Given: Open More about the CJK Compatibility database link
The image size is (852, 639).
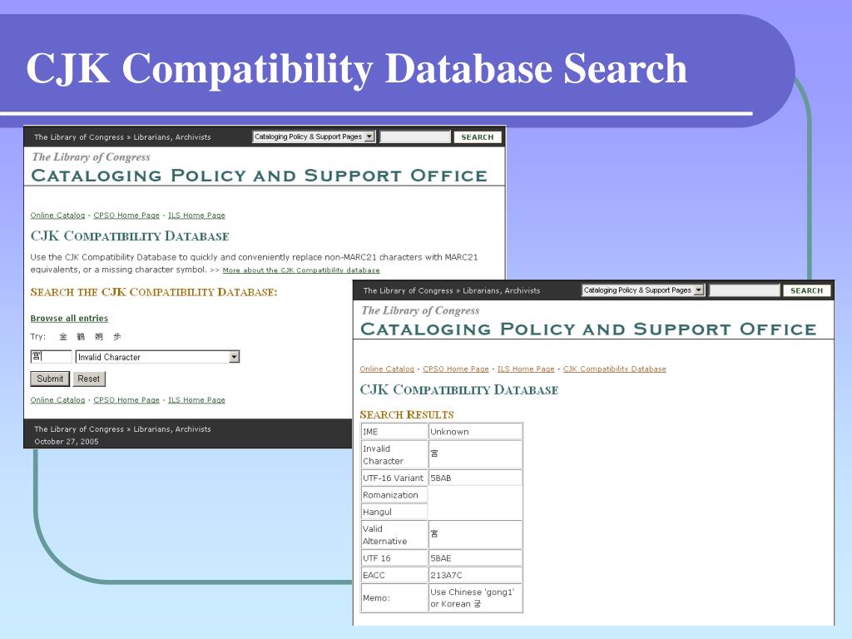Looking at the screenshot, I should point(301,270).
